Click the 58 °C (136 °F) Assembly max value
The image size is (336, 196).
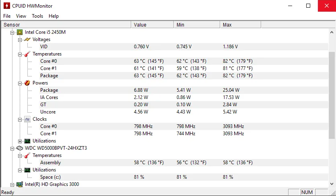[x=238, y=163]
